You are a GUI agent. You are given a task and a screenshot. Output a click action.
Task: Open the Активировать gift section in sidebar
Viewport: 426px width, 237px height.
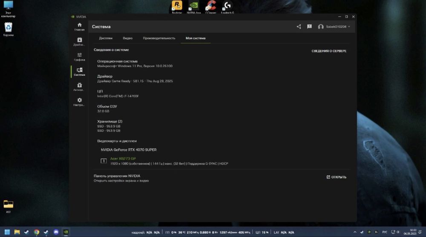[79, 87]
